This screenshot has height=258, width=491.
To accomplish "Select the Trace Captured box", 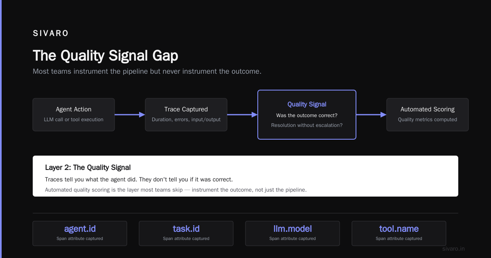I will click(x=186, y=115).
